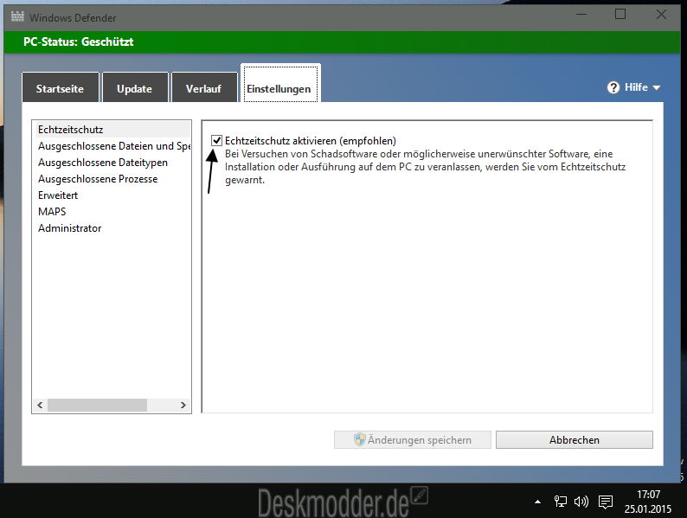687x518 pixels.
Task: Open the network tray icon
Action: click(x=560, y=502)
